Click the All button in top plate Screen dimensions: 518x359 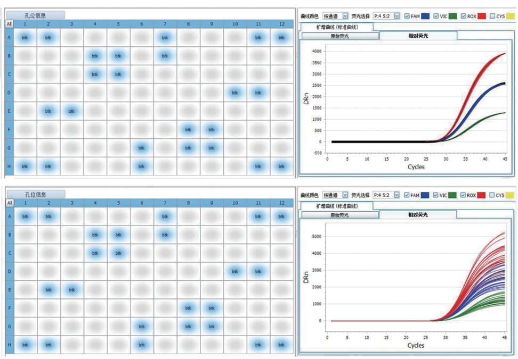[9, 24]
